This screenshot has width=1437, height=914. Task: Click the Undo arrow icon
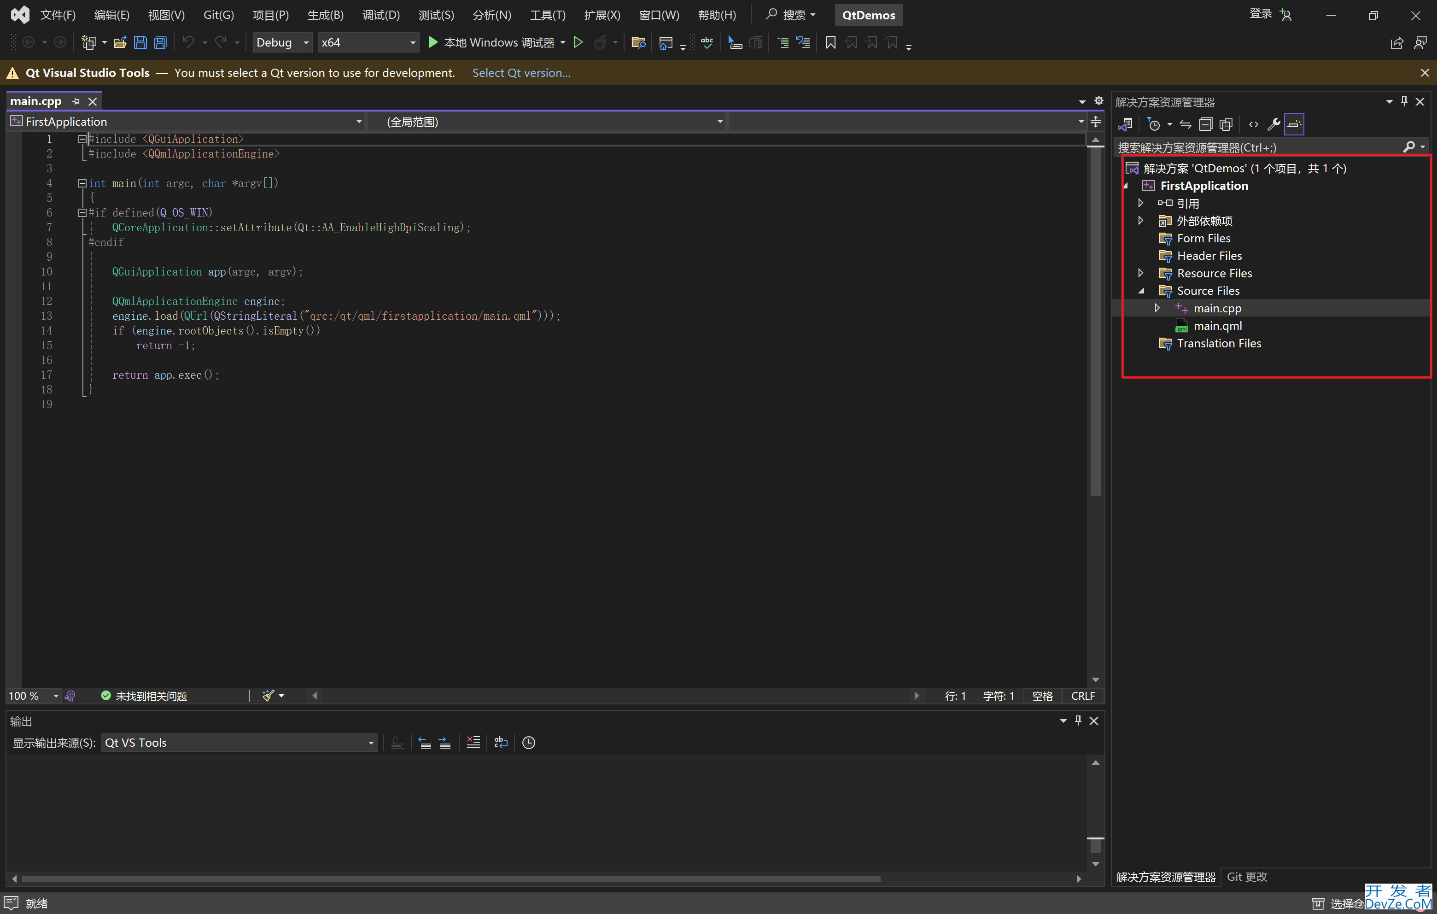(188, 42)
